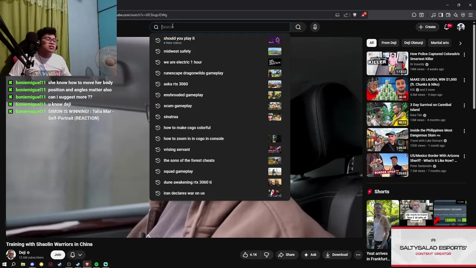Click the Brave Shields lion icon in address bar
The image size is (476, 268).
[354, 15]
